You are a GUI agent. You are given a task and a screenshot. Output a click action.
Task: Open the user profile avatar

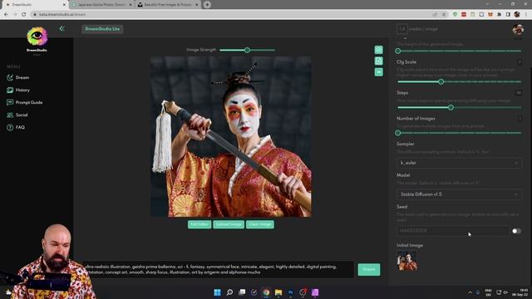coord(518,30)
